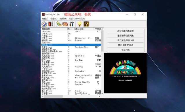Click the file list scroll down arrow
185x112 pixels.
(102, 93)
